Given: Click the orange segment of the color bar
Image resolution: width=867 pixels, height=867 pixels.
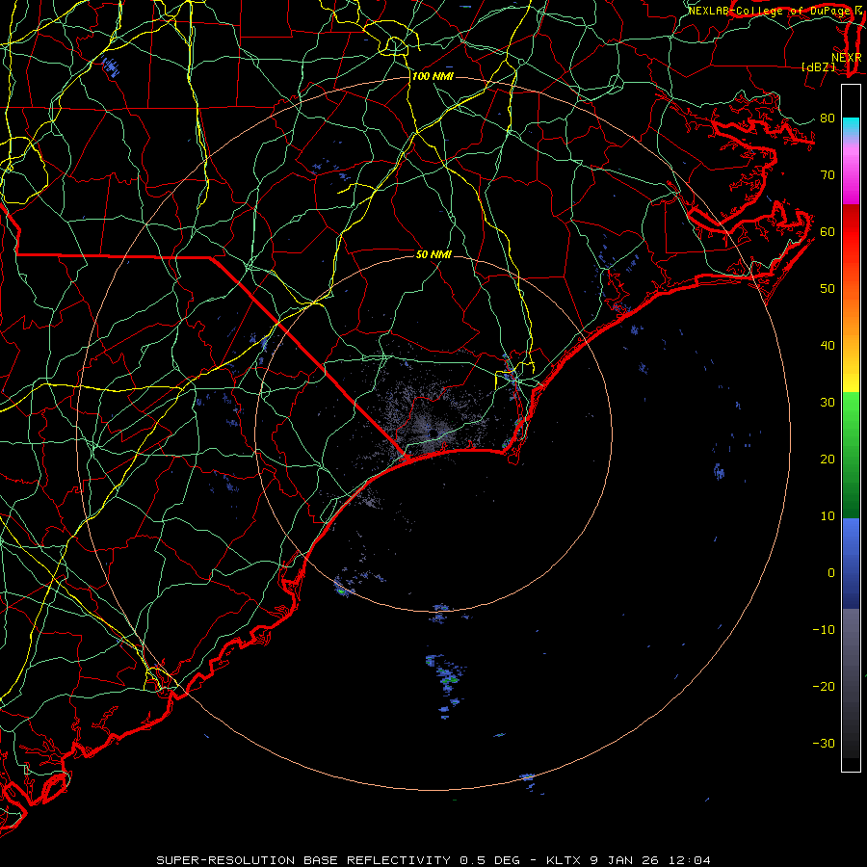Looking at the screenshot, I should 851,309.
